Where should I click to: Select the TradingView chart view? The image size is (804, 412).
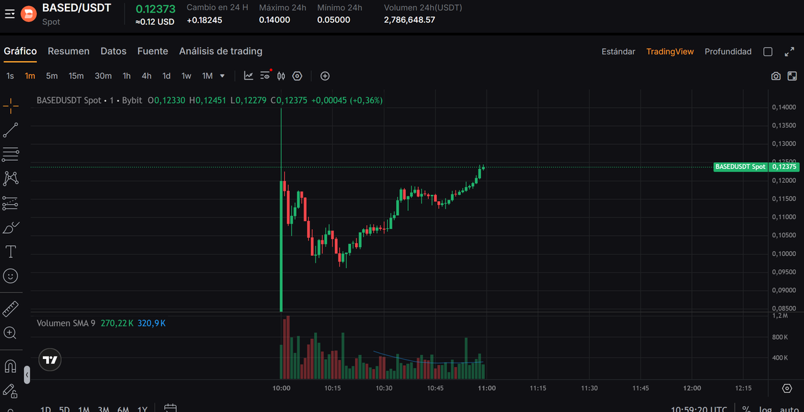tap(670, 52)
